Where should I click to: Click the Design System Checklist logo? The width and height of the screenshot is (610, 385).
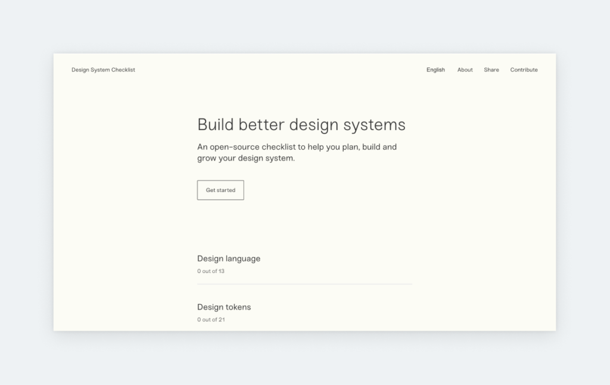(103, 70)
